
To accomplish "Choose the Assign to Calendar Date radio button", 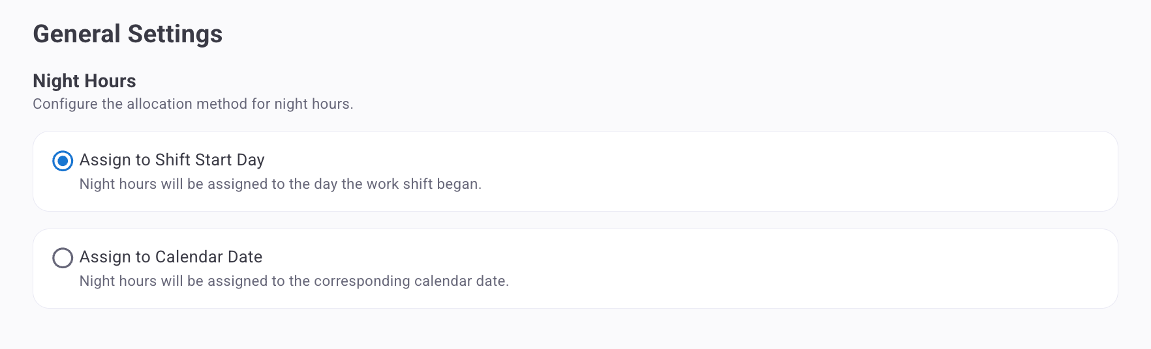I will click(x=63, y=258).
